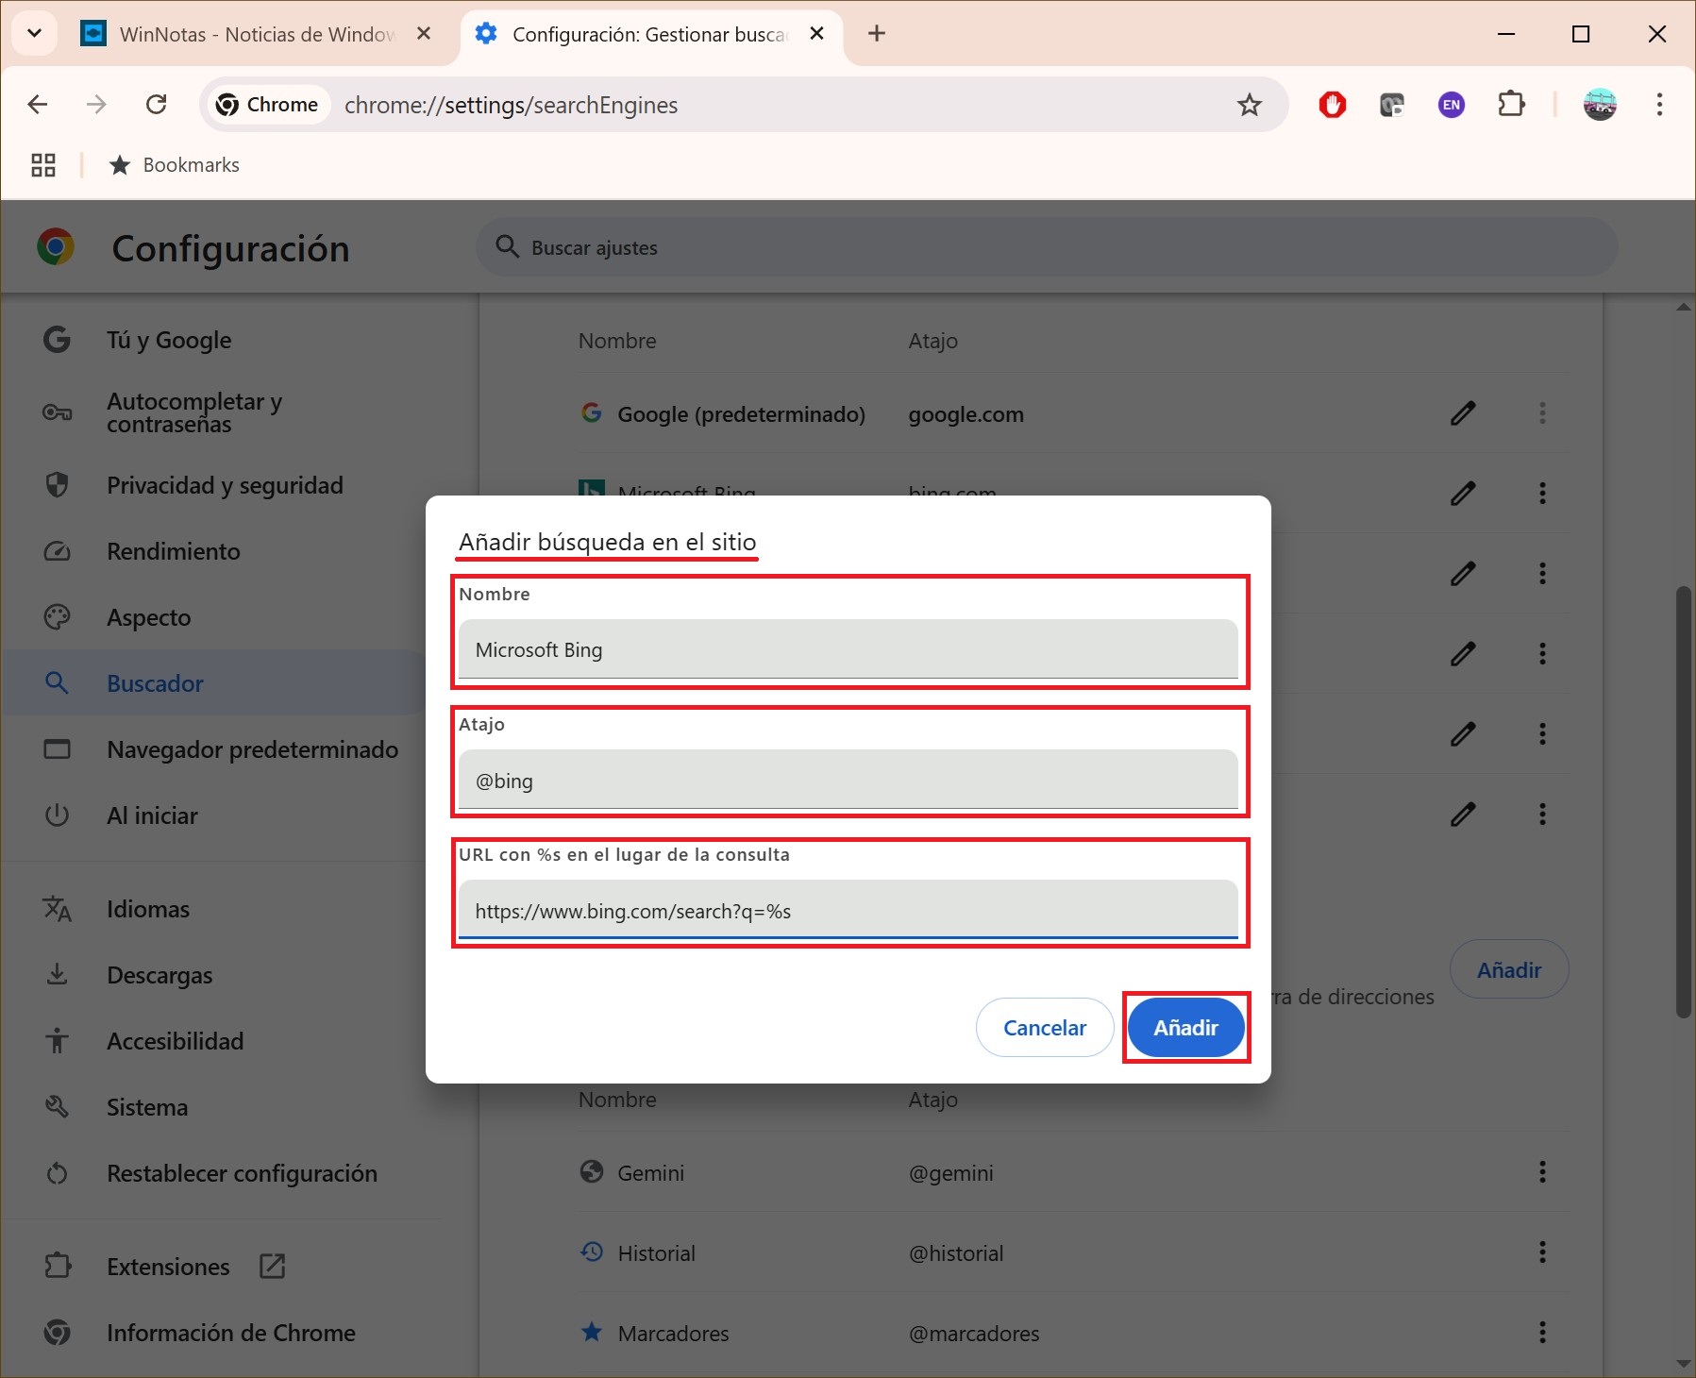
Task: Open the purple EN extension icon
Action: click(1452, 105)
